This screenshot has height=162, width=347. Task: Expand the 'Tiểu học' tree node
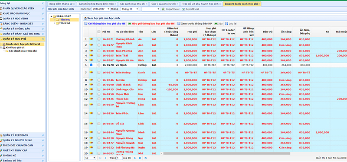pos(55,20)
